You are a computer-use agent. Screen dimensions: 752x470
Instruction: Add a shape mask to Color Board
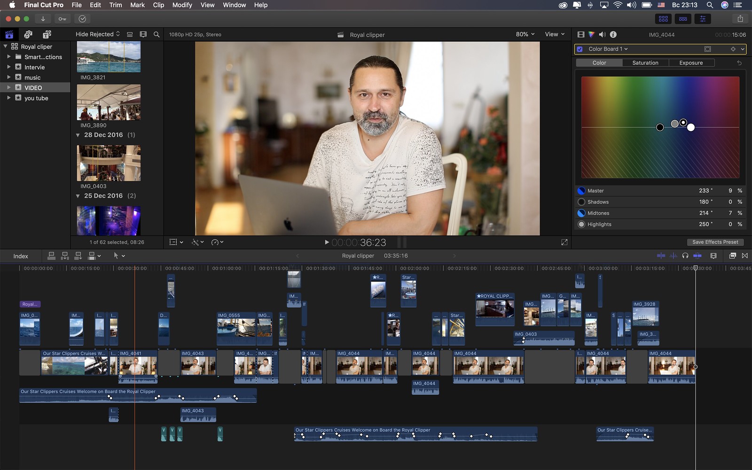point(708,49)
